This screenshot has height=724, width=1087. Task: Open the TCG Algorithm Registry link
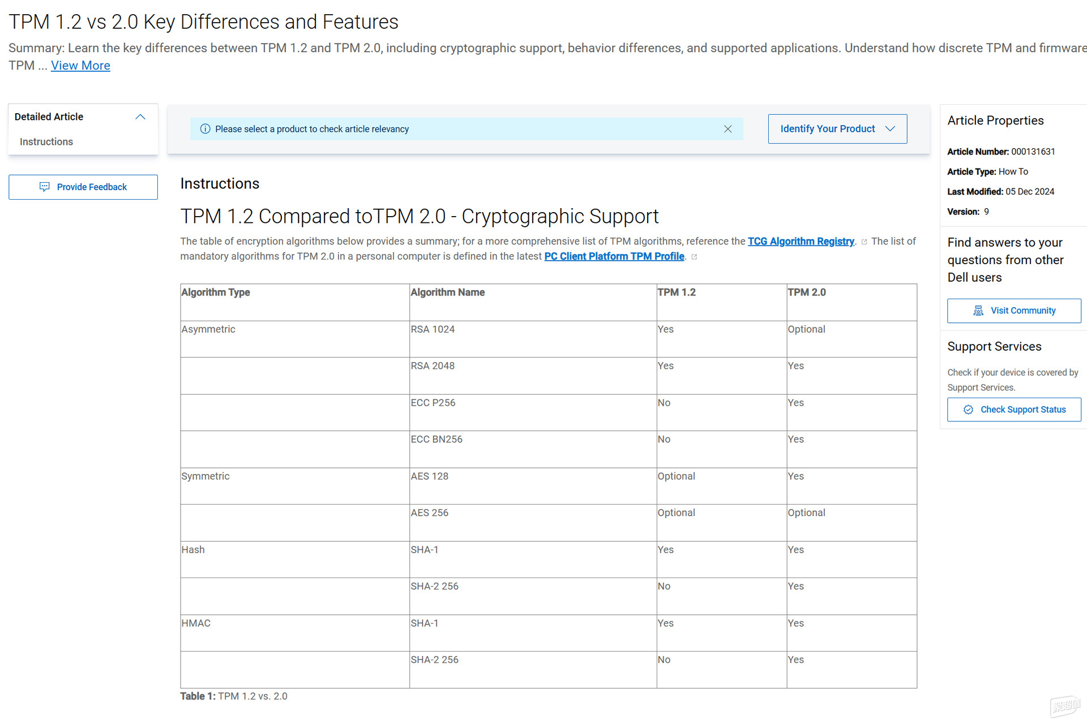coord(801,242)
